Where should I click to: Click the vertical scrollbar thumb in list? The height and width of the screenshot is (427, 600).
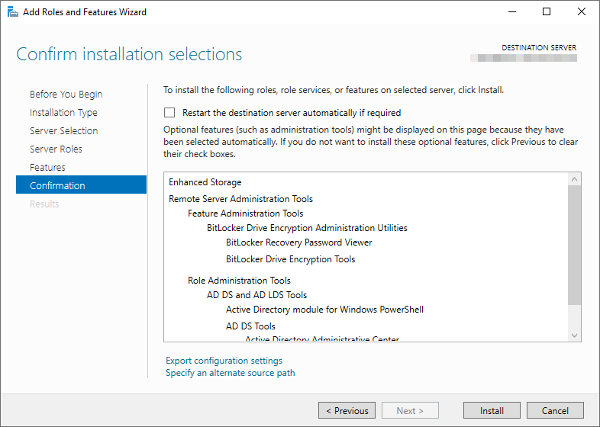[x=575, y=244]
